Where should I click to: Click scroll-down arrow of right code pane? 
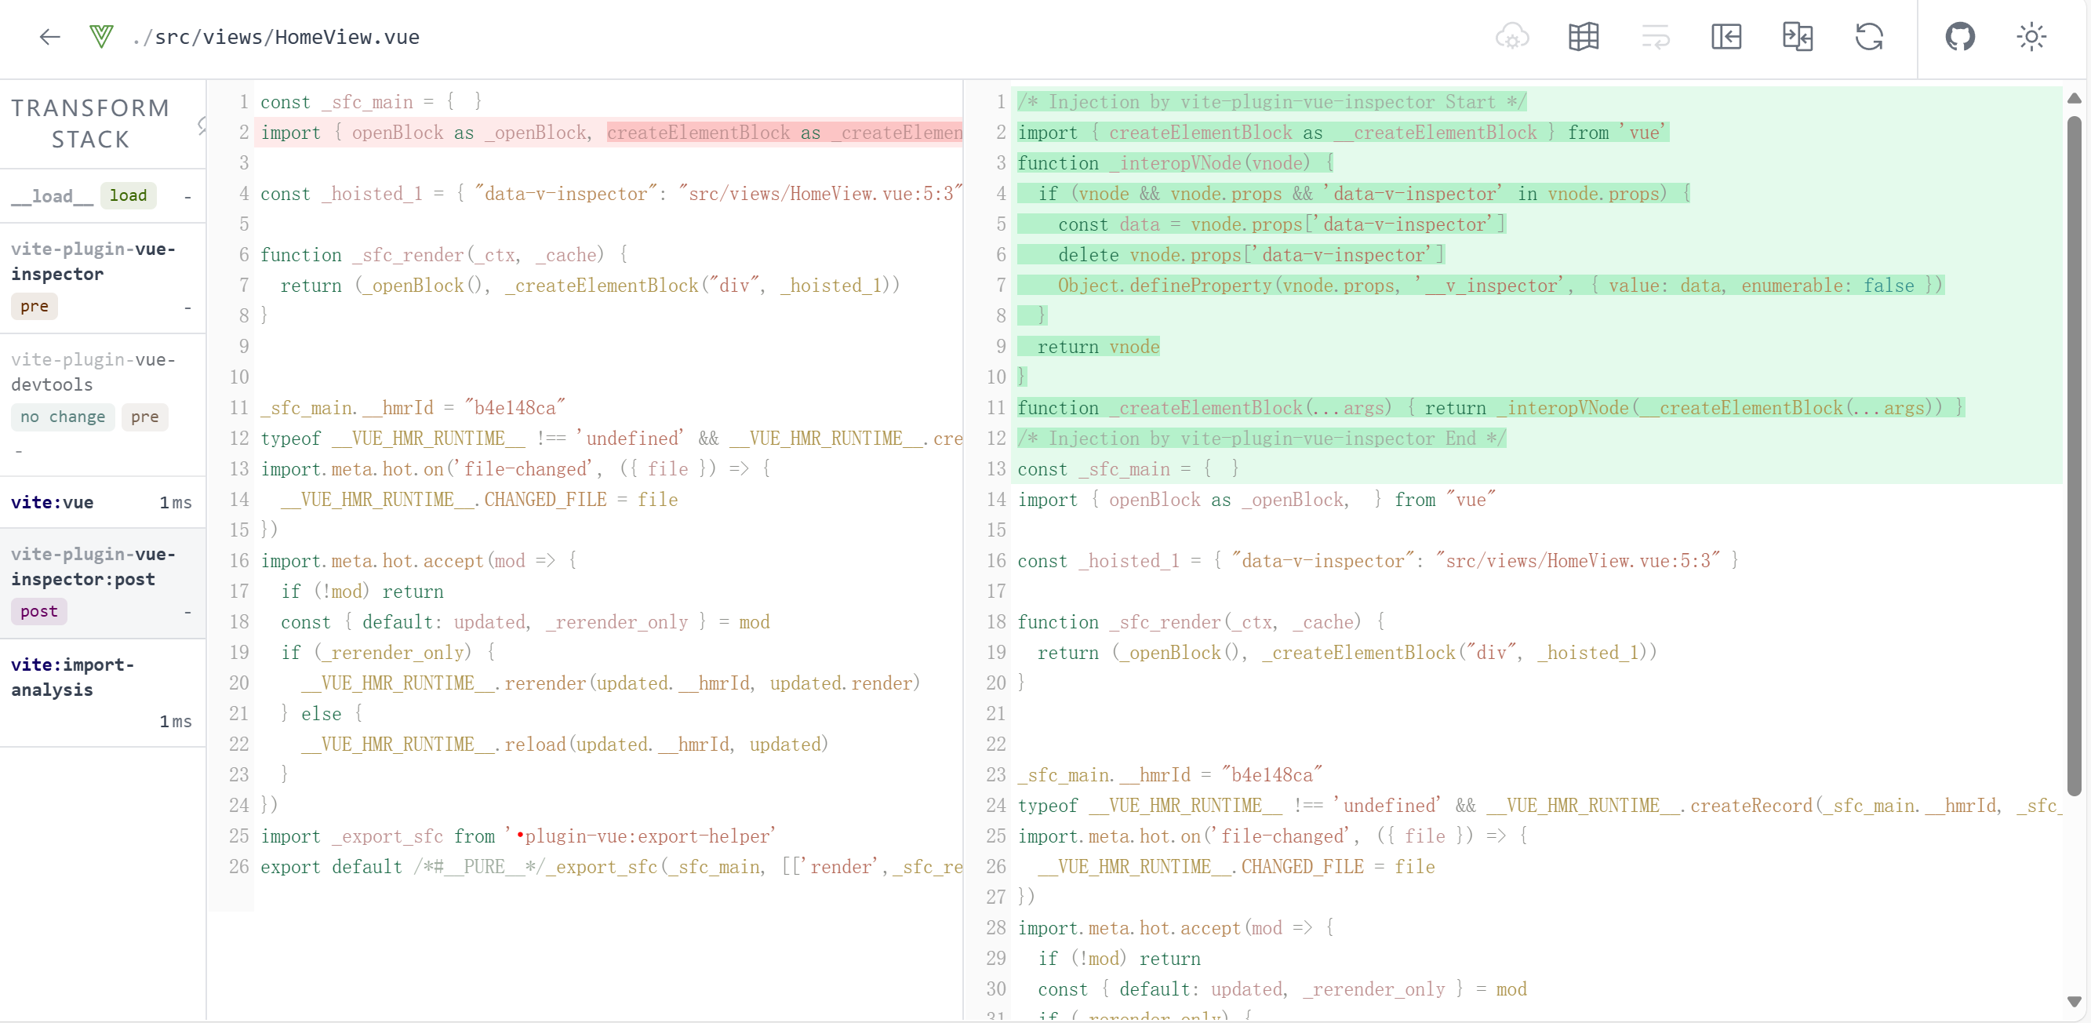(2074, 1001)
